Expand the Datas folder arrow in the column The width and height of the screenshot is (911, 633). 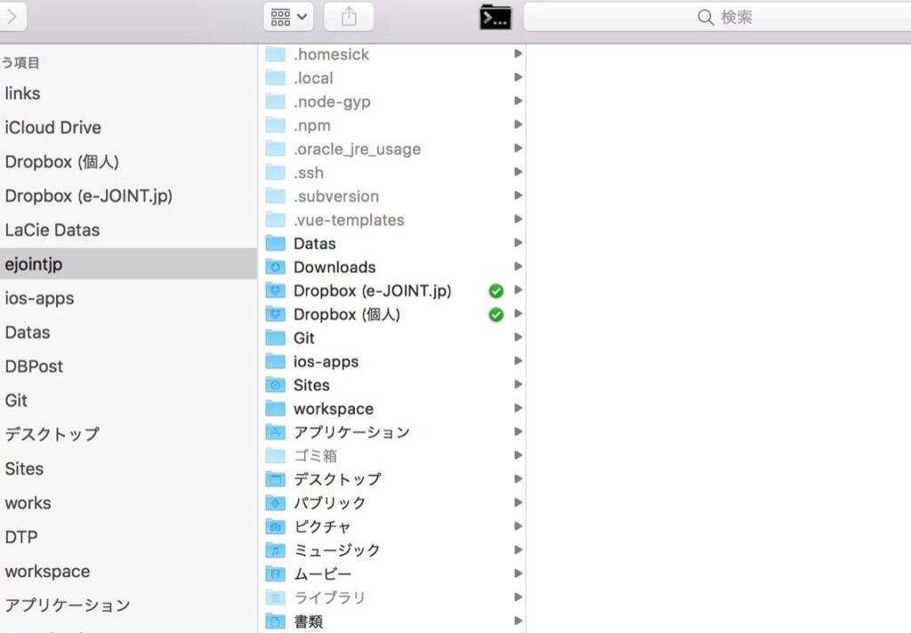pyautogui.click(x=518, y=244)
